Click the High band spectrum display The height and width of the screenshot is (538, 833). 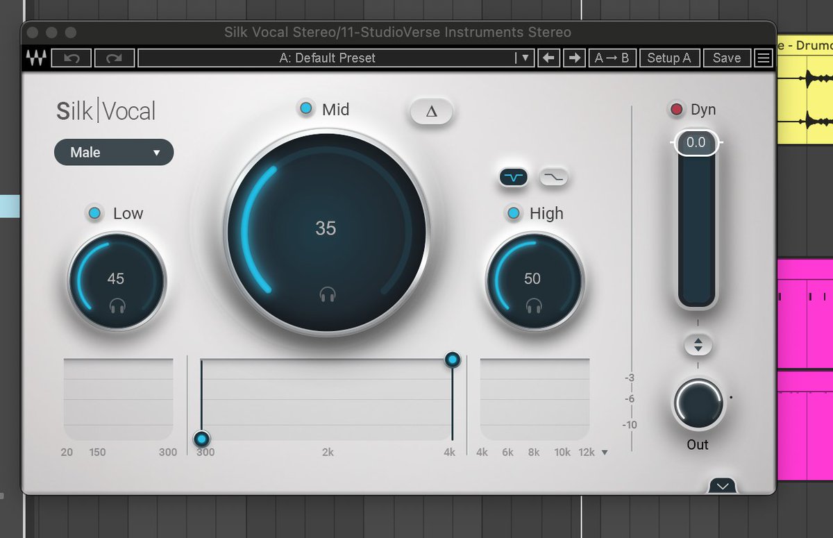coord(535,399)
